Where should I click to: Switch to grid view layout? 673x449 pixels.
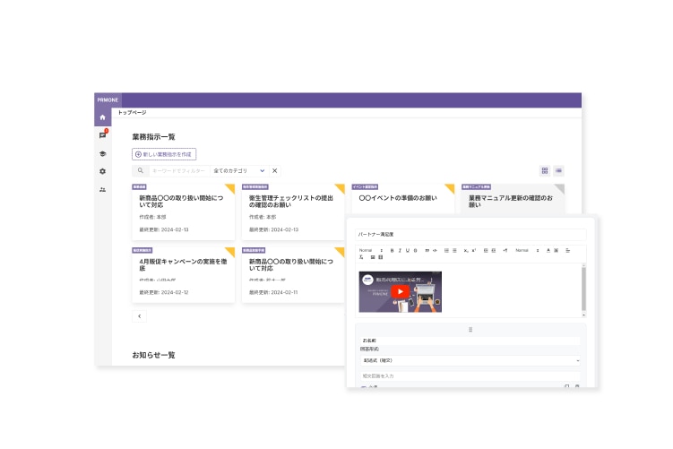[x=545, y=170]
